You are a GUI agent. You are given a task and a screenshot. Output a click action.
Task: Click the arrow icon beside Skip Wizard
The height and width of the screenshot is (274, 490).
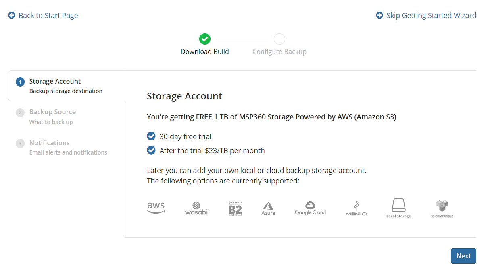coord(379,15)
